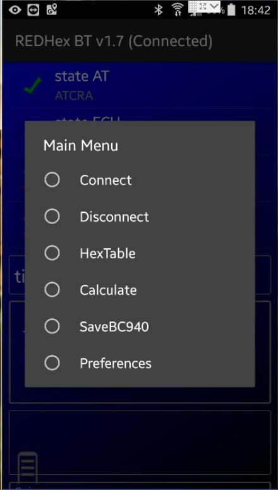Select the Disconnect radio button

click(x=52, y=217)
